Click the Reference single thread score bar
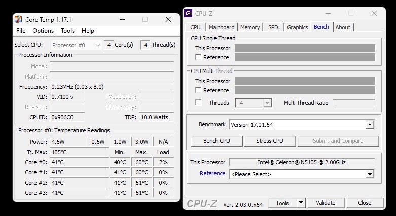Viewport: 396px width, 216px height. 305,57
